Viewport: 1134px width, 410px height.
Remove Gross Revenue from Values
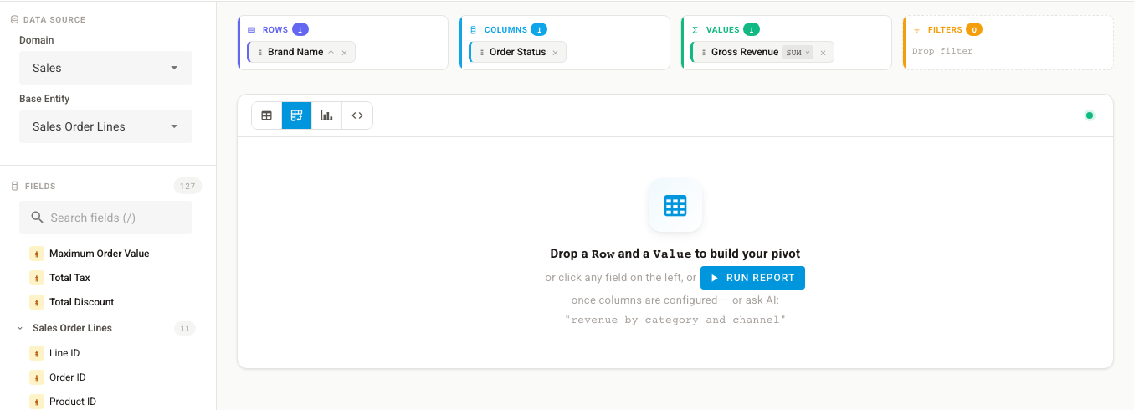click(823, 53)
